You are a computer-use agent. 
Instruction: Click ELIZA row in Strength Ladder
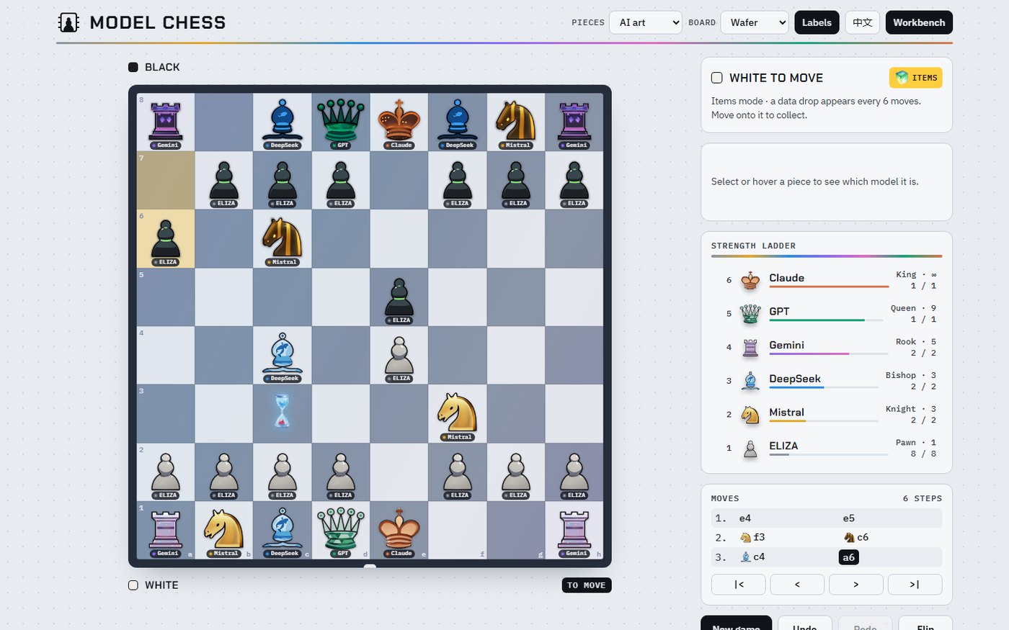click(827, 449)
